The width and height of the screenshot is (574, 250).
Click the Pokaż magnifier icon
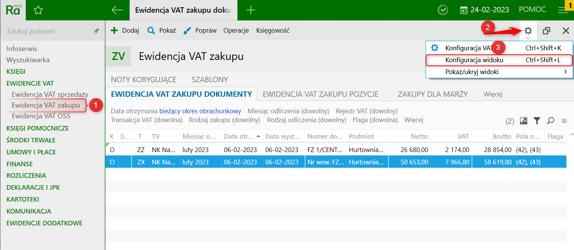pos(151,31)
